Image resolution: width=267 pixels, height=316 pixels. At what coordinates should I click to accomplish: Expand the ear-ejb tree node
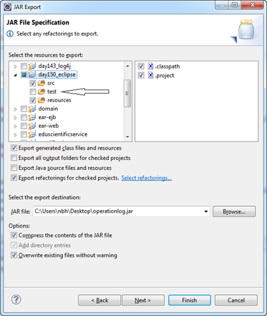coord(15,118)
